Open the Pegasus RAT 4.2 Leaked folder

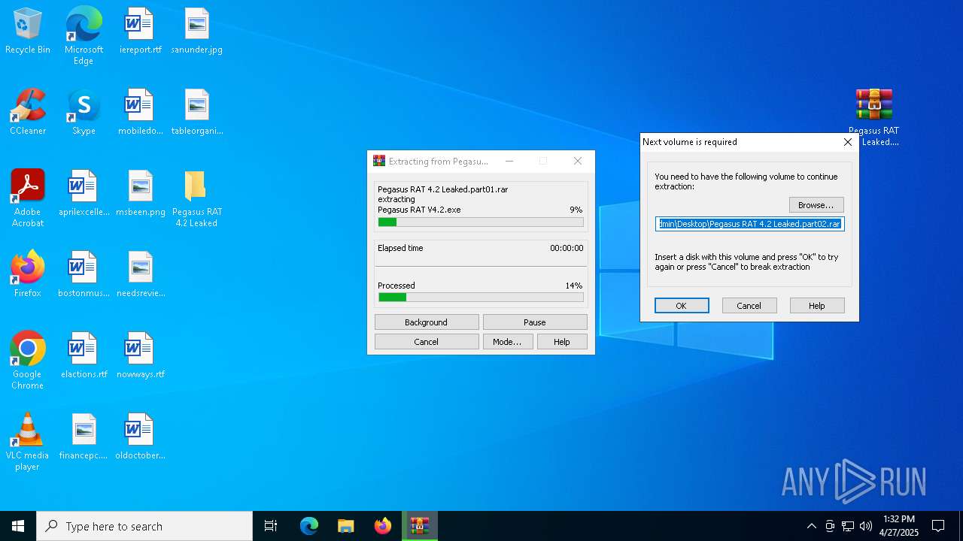tap(196, 198)
